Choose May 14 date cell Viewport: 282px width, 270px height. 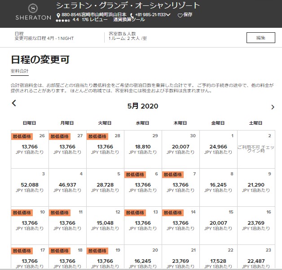click(181, 226)
